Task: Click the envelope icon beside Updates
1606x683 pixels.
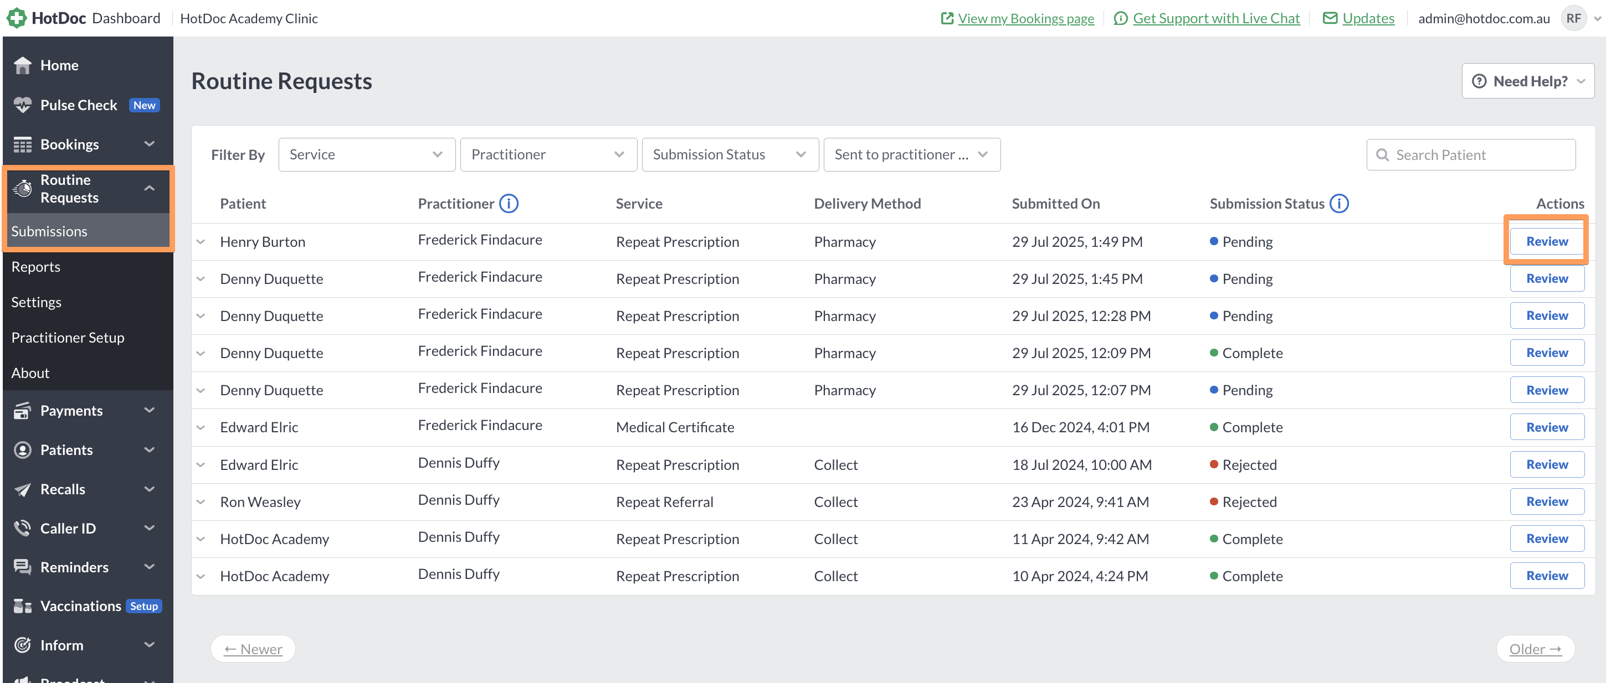Action: point(1330,18)
